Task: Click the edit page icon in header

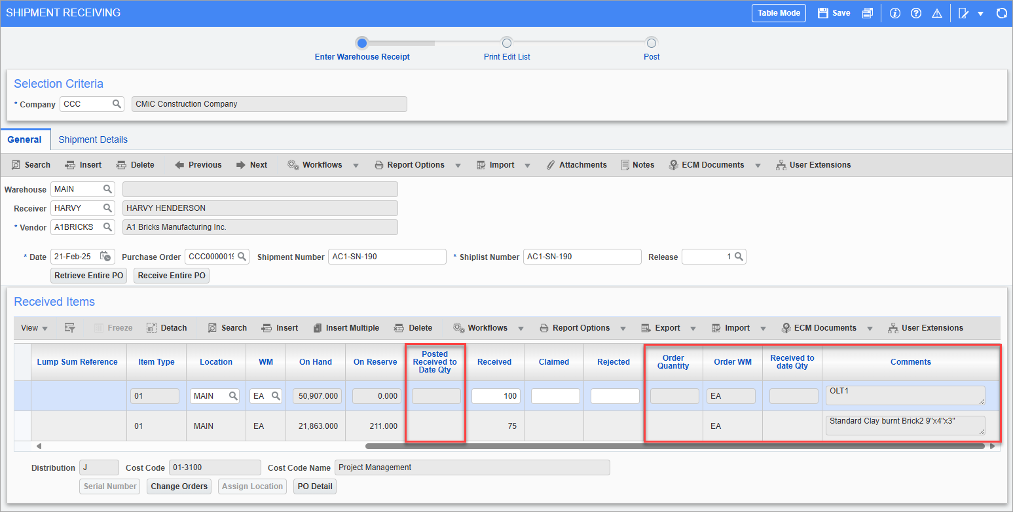Action: 963,13
